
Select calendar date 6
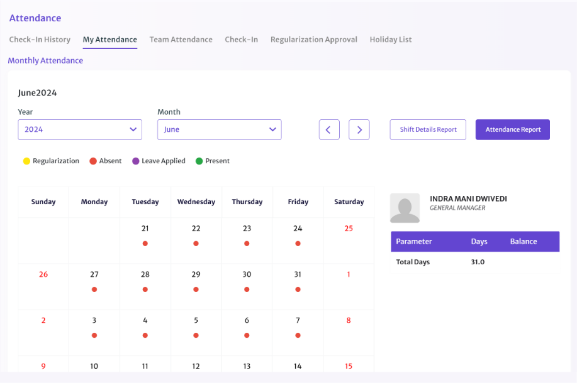pos(247,320)
